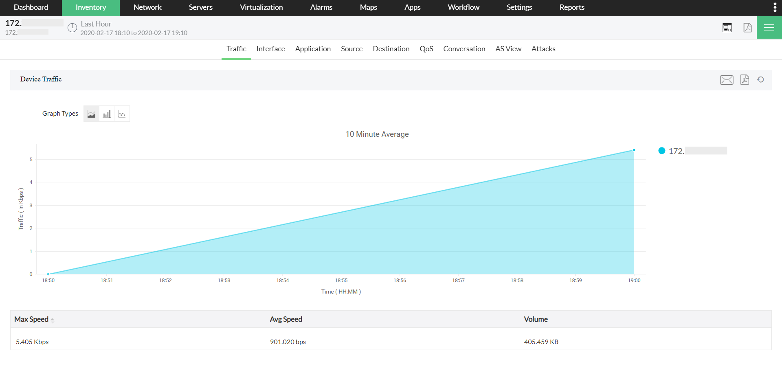Open the report summary icon in the header
782x375 pixels.
727,27
